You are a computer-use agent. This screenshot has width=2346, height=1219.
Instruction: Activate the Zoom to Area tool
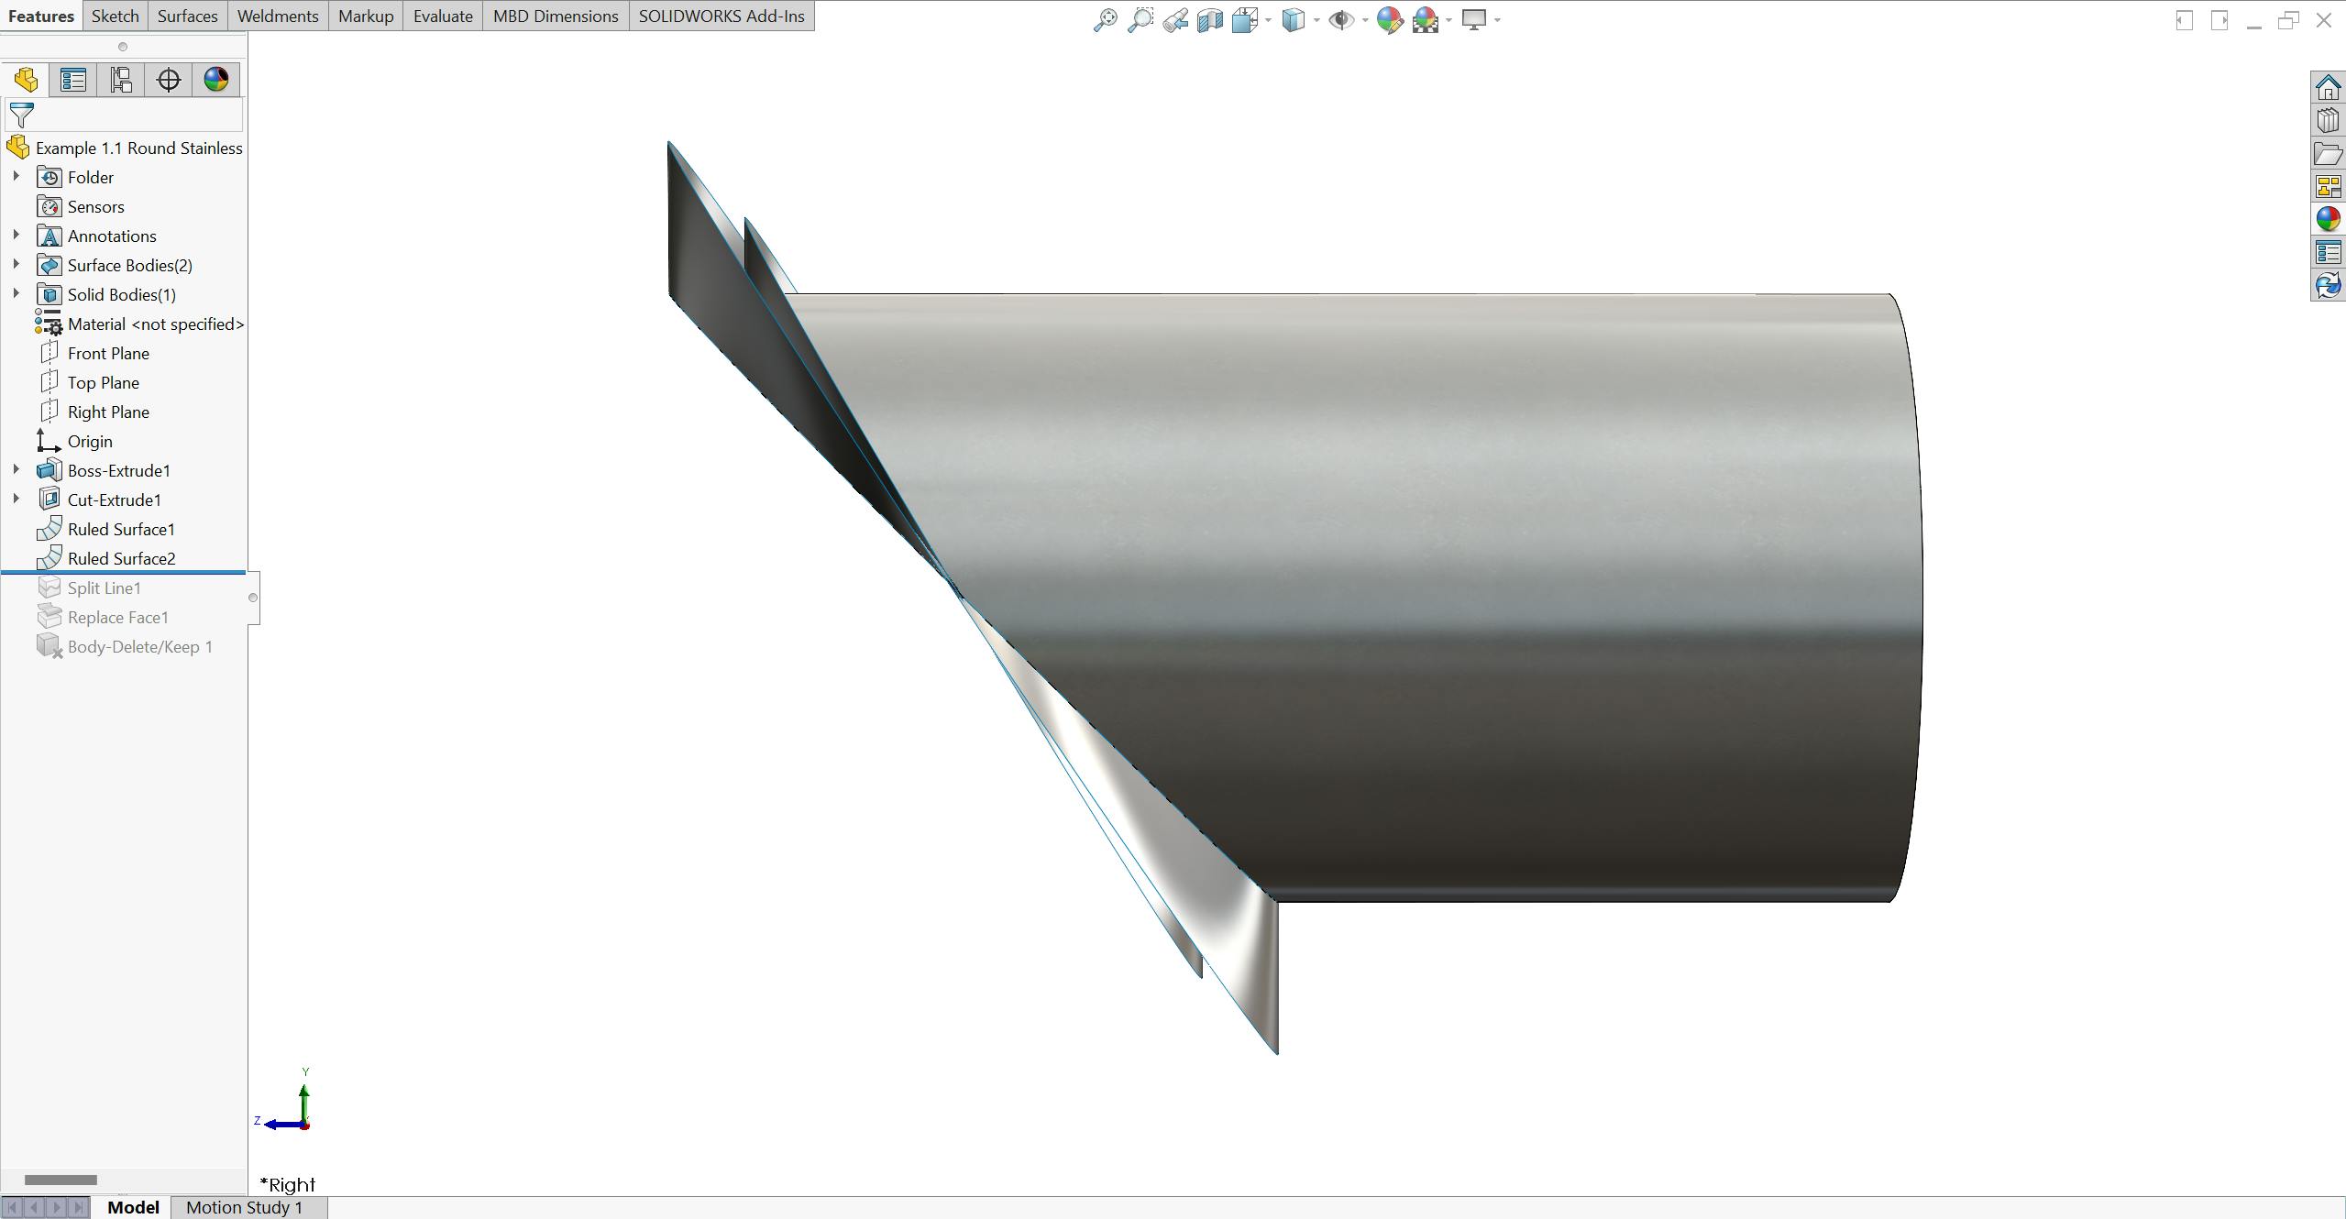1140,18
